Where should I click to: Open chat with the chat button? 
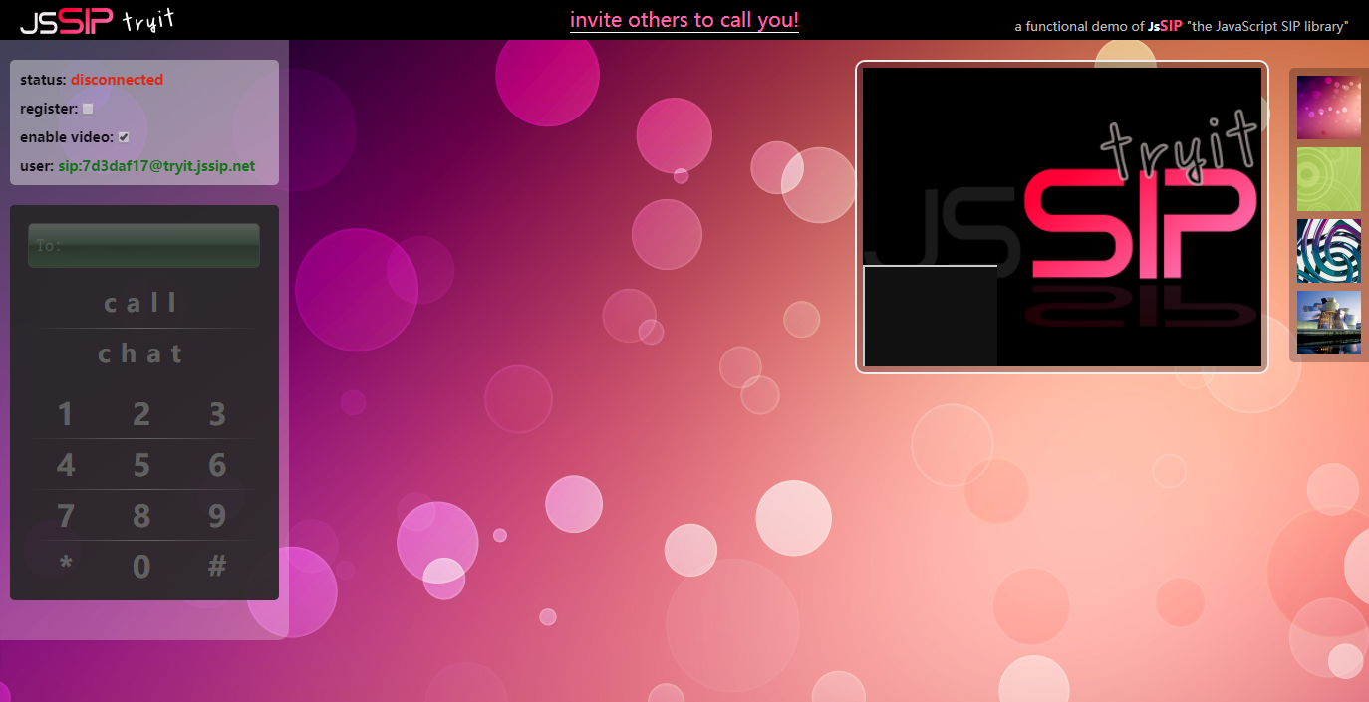tap(141, 353)
